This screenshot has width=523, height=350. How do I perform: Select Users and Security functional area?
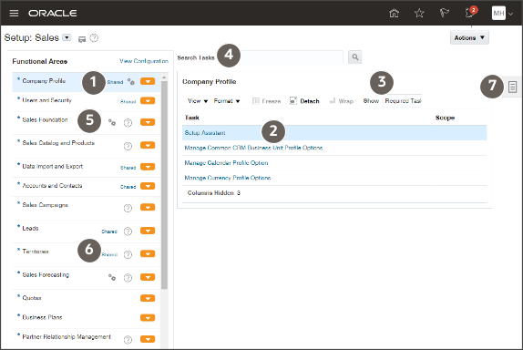46,100
